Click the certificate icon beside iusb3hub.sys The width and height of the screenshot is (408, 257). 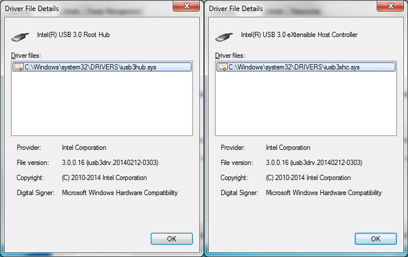point(19,67)
